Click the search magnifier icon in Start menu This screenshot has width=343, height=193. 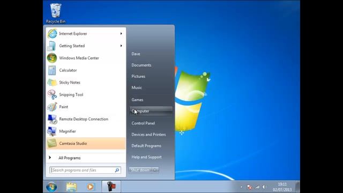[117, 170]
